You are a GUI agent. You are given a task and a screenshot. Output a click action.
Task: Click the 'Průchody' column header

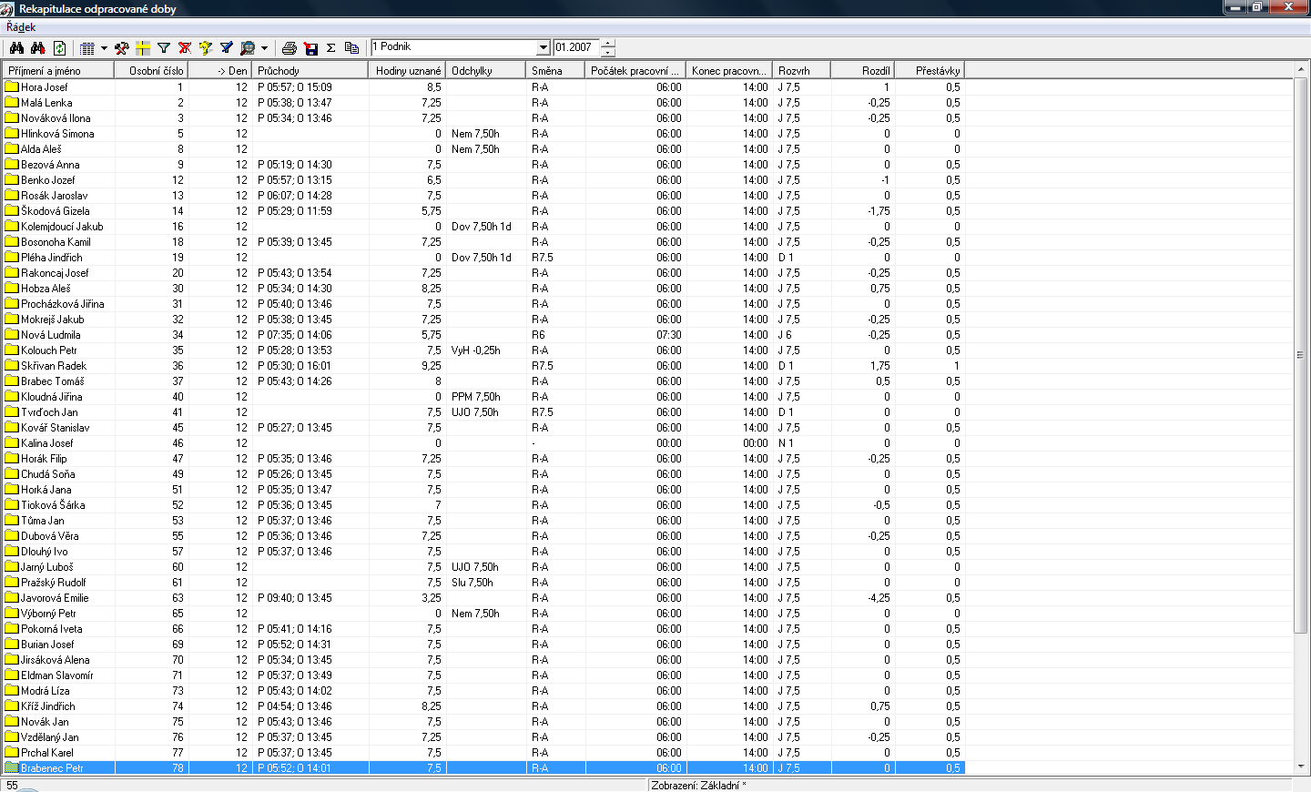[x=310, y=70]
